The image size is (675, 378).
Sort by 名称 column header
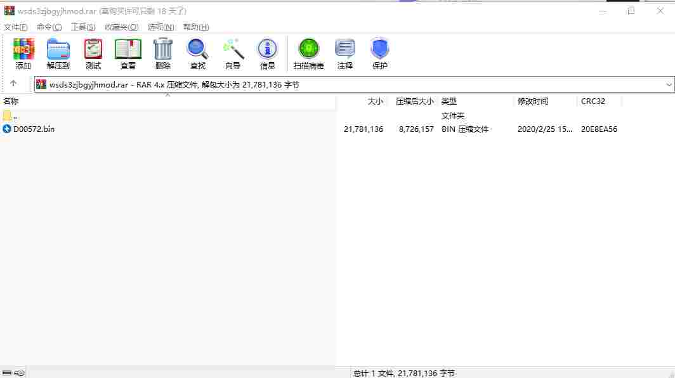(168, 101)
